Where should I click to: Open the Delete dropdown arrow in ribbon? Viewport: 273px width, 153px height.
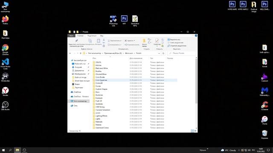tap(134, 41)
